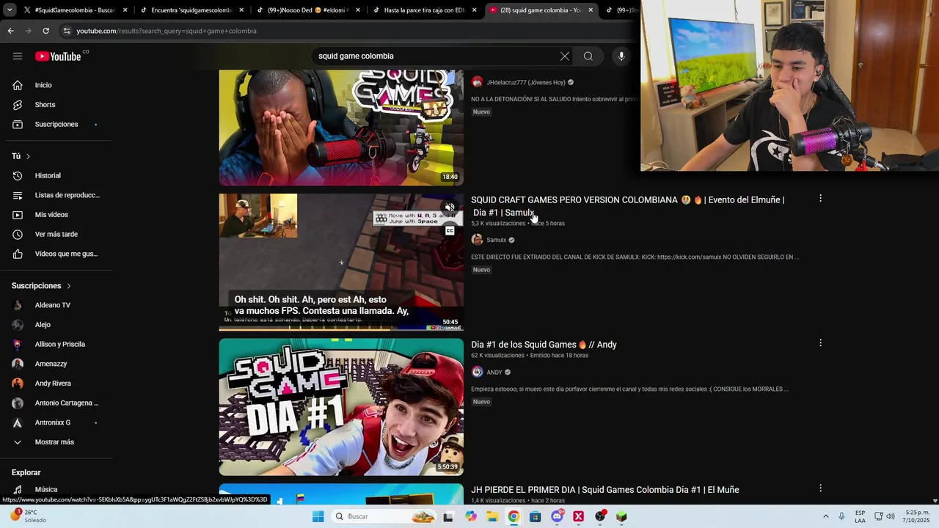Reload the current page
939x528 pixels.
click(45, 31)
